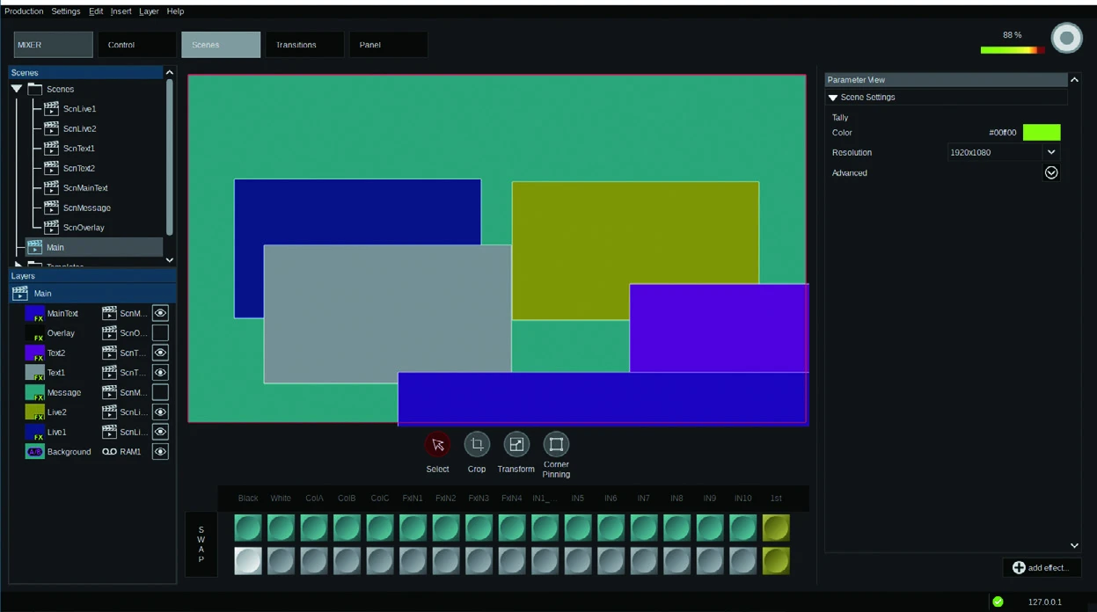
Task: Choose the Corner Pinning tool
Action: (x=556, y=444)
